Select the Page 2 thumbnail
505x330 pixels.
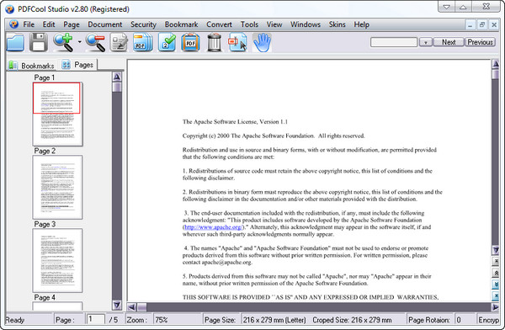[57, 187]
